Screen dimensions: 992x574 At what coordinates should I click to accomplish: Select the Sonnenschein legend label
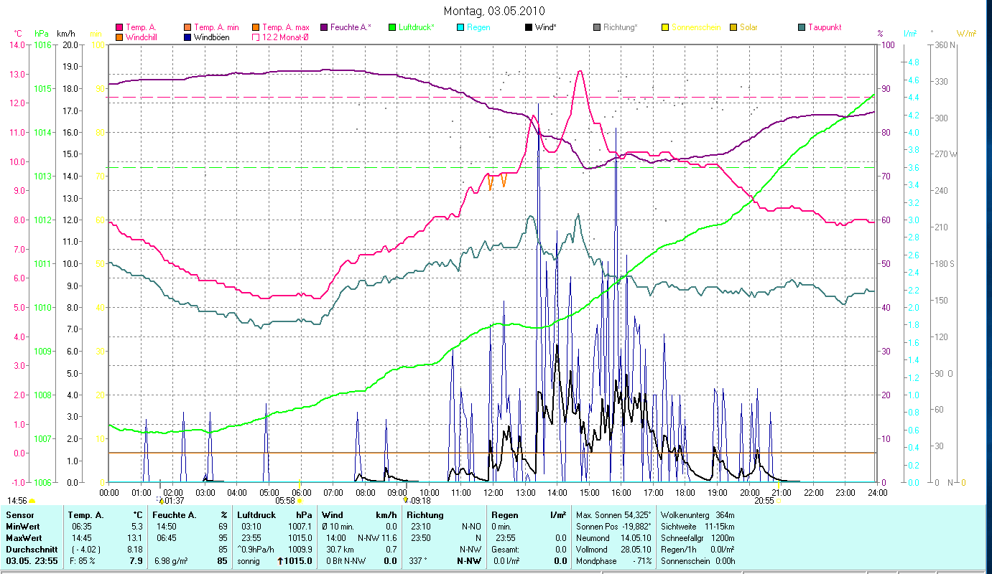point(696,28)
